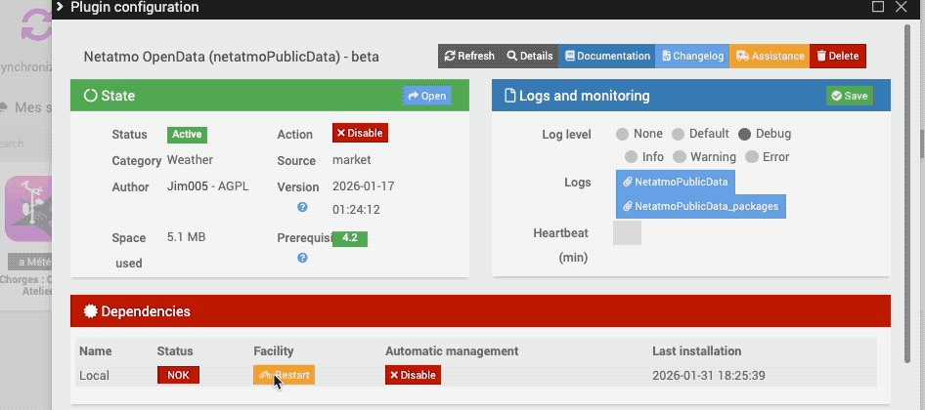Click the NOK status badge

(178, 375)
